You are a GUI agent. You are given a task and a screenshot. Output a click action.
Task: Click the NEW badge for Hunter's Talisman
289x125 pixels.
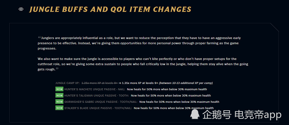click(x=59, y=95)
